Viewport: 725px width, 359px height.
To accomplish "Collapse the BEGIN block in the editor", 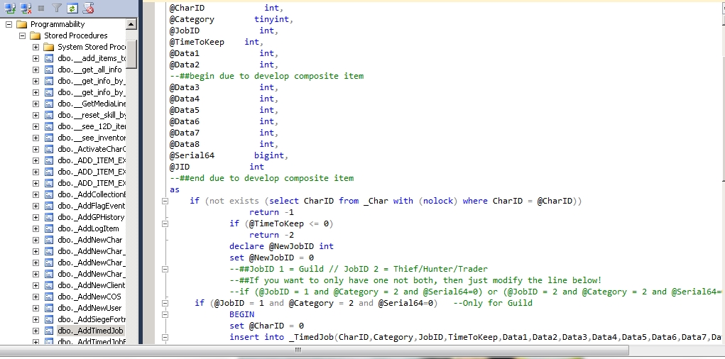I will click(x=165, y=314).
